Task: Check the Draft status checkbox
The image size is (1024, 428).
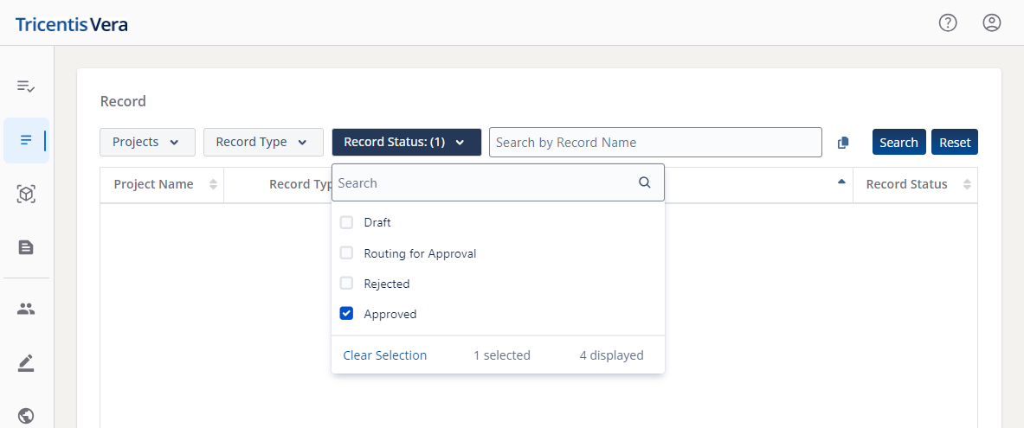Action: (x=346, y=222)
